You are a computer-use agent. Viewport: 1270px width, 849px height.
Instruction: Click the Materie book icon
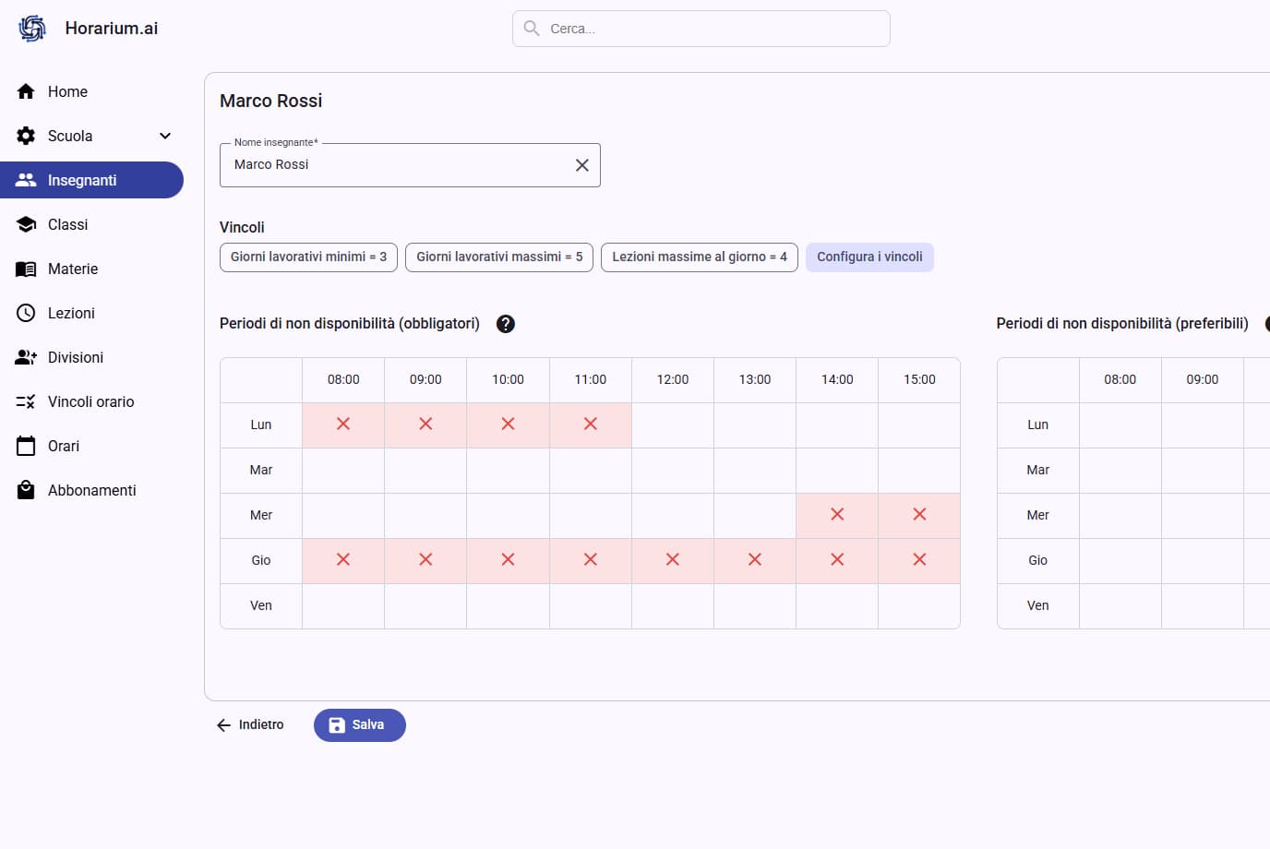coord(26,269)
